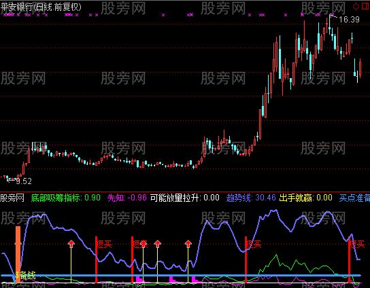Click the red diamond icon at top right

coord(356,6)
